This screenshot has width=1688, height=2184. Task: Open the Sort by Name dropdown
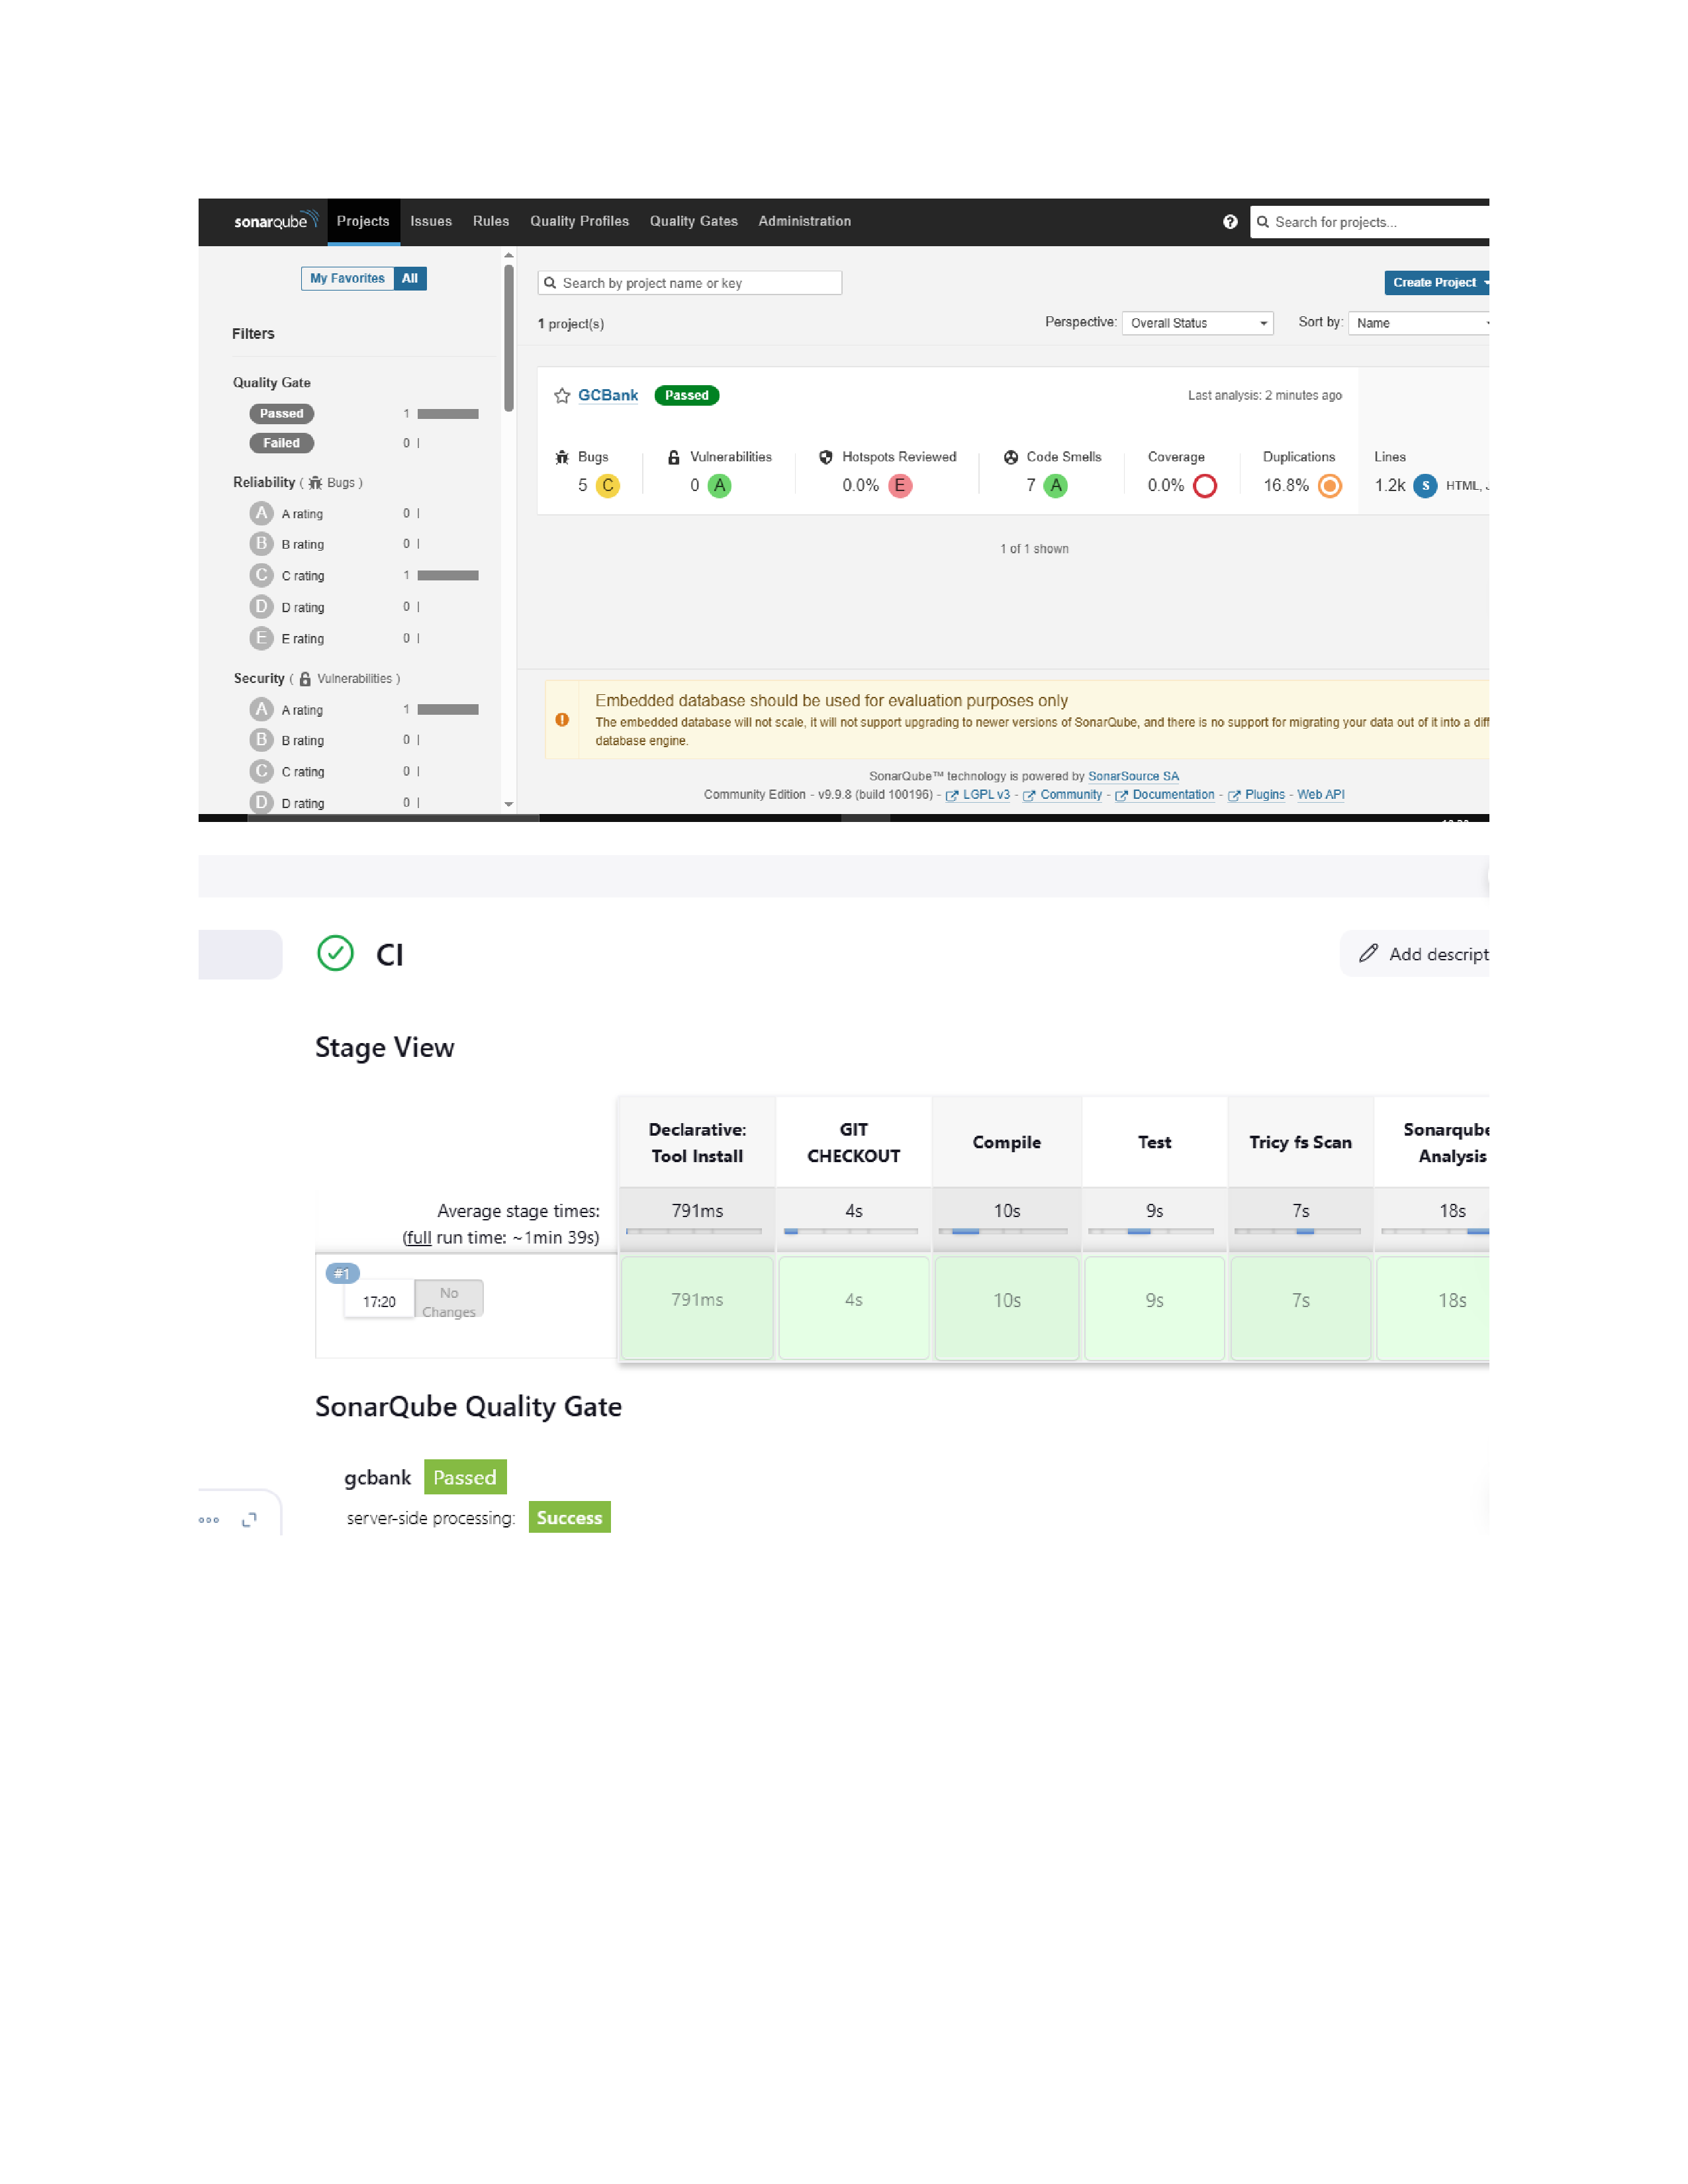[x=1418, y=323]
